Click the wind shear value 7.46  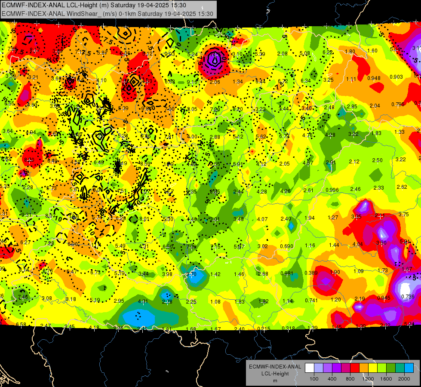pyautogui.click(x=23, y=297)
